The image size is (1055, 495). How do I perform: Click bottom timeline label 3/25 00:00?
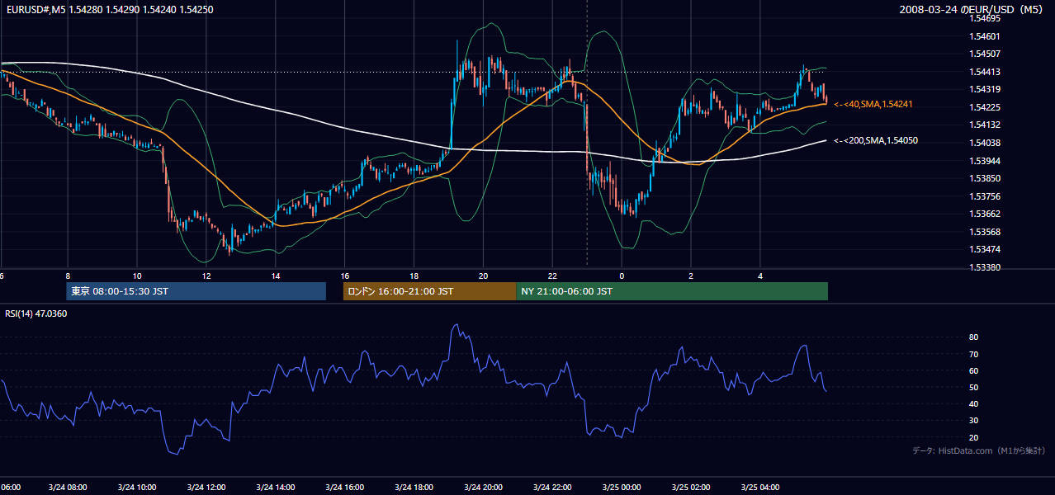622,488
